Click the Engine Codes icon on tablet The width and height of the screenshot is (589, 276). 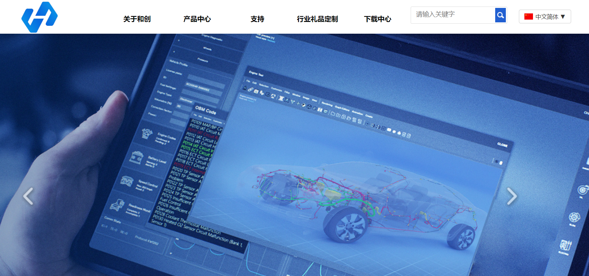[147, 133]
